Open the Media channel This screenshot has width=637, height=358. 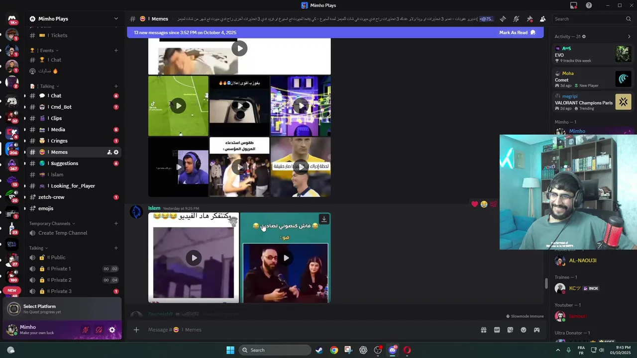73,129
